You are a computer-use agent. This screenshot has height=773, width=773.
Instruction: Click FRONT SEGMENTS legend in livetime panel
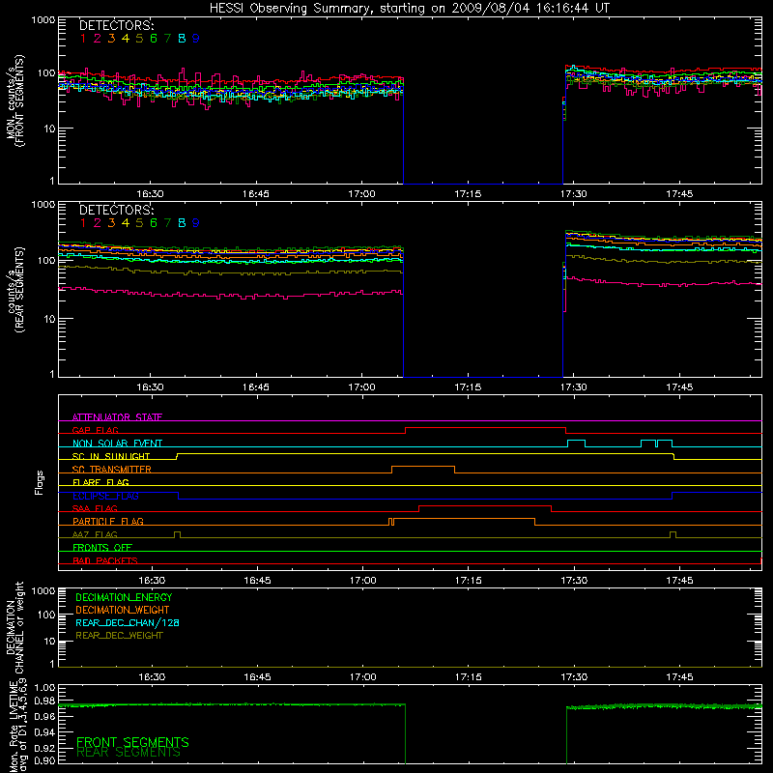pos(132,742)
